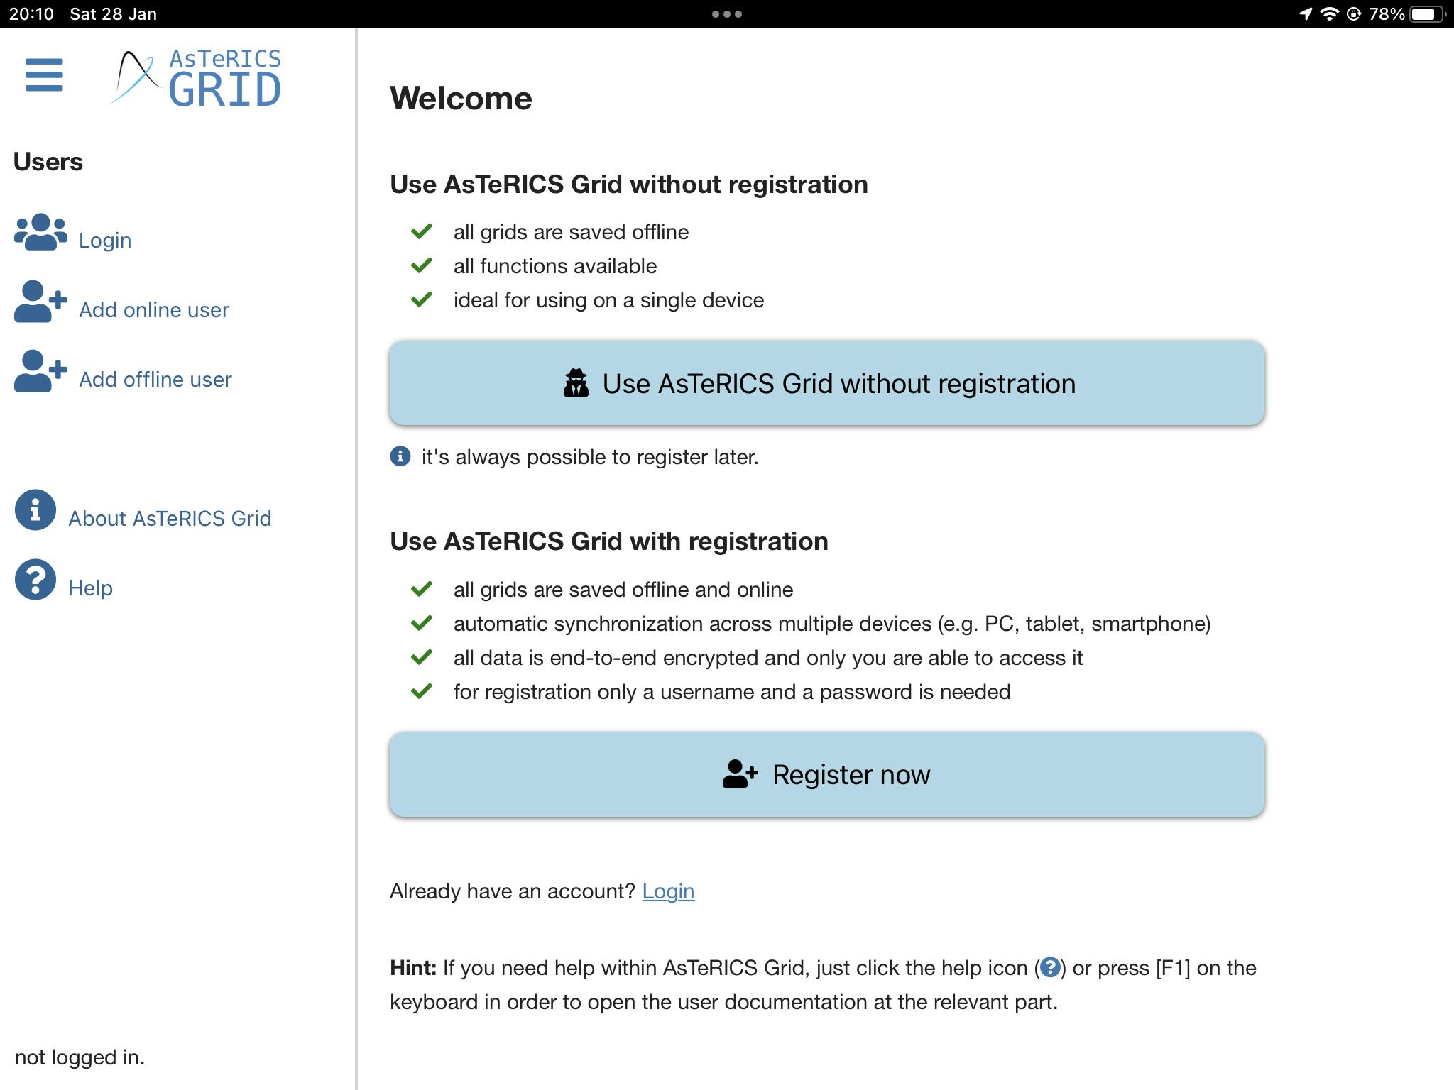Open Help from the sidebar
This screenshot has height=1090, width=1454.
tap(90, 588)
